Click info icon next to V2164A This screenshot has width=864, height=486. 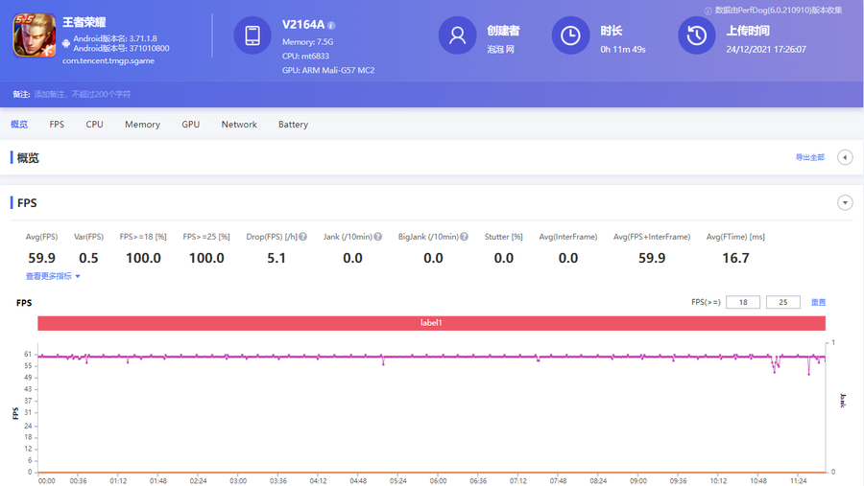pos(331,26)
